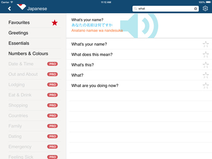Select the 'What?' phrase row
The image size is (212, 159).
(x=139, y=75)
